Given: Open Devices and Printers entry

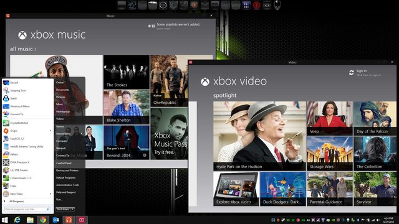Looking at the screenshot, I should [x=67, y=170].
